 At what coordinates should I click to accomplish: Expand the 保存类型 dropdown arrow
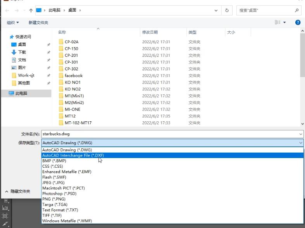pos(301,143)
